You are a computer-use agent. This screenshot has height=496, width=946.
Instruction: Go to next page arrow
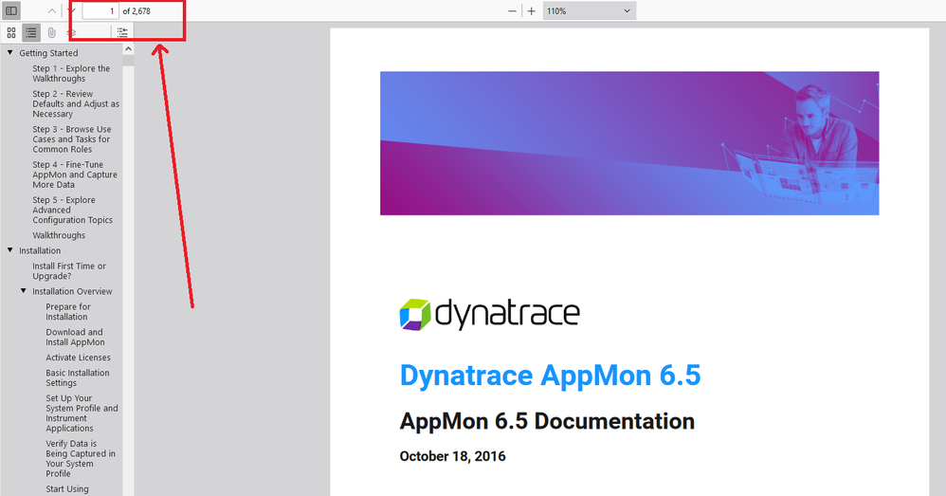pyautogui.click(x=71, y=11)
